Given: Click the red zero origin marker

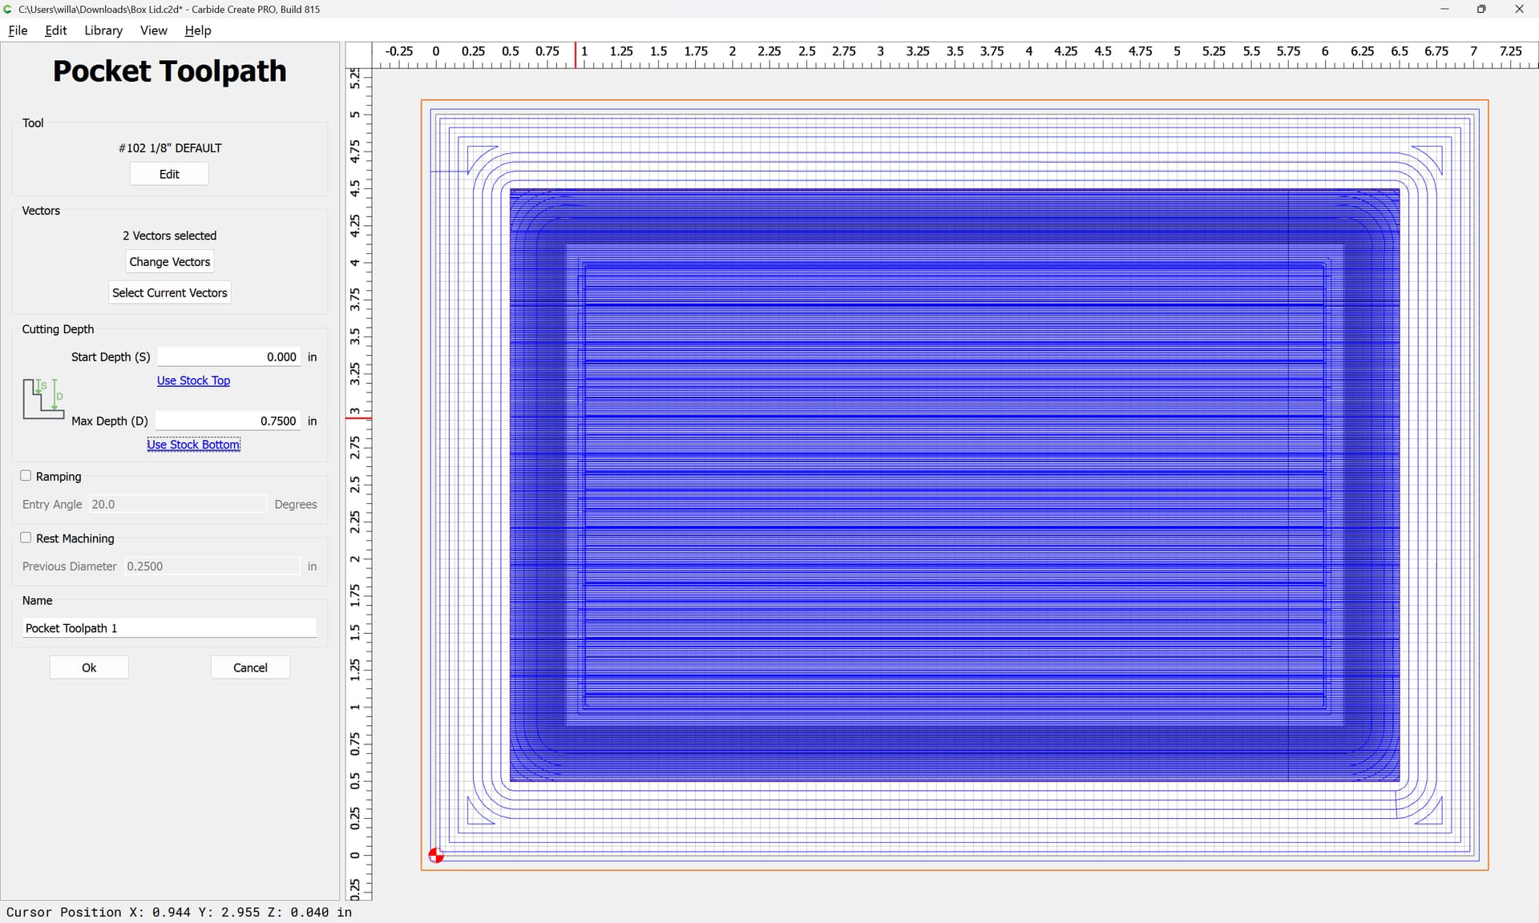Looking at the screenshot, I should coord(436,856).
